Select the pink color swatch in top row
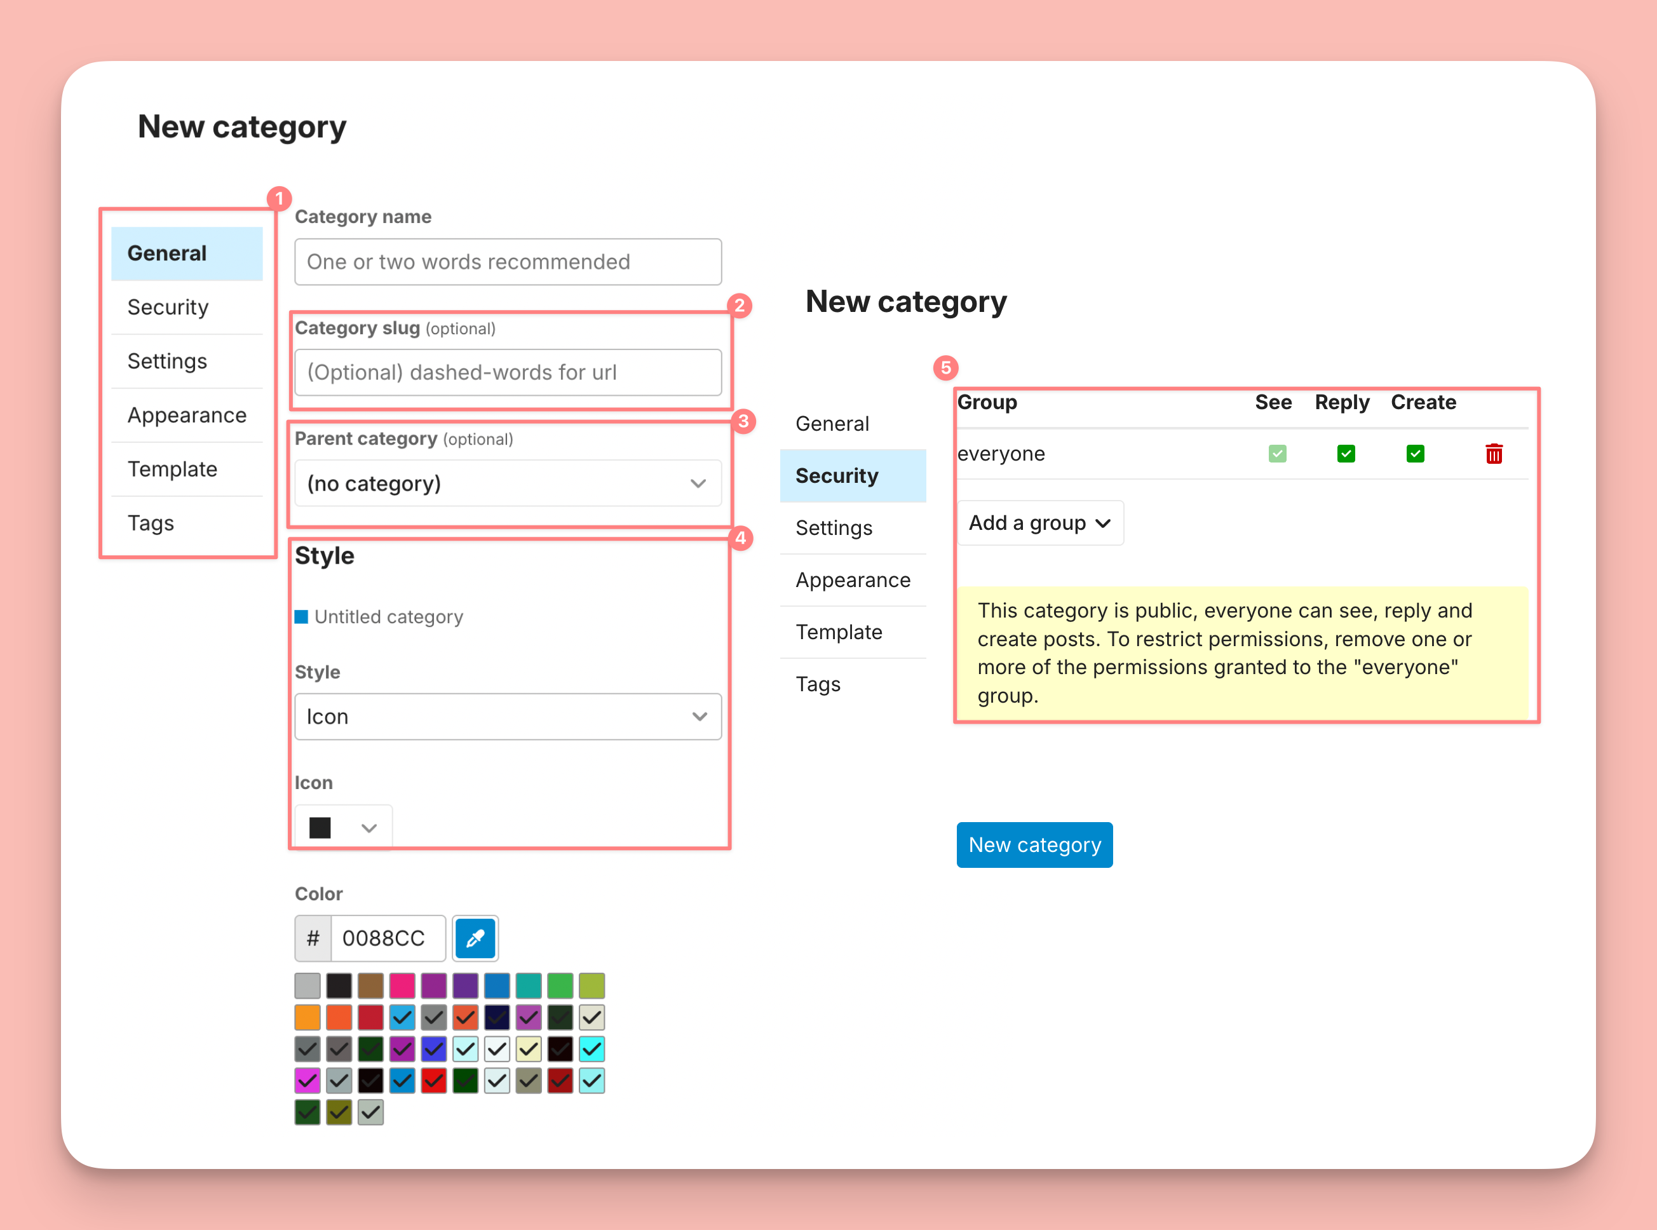 pos(402,986)
